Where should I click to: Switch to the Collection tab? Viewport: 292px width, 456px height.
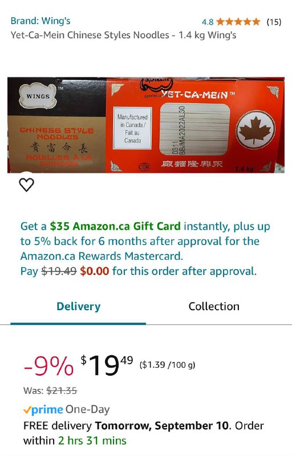point(214,307)
